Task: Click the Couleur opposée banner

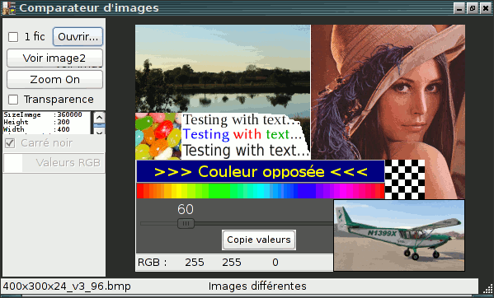Action: pyautogui.click(x=261, y=171)
